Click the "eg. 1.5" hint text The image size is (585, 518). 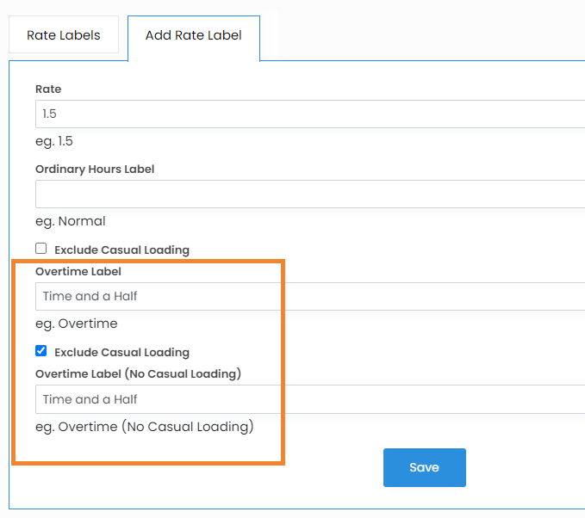point(53,141)
